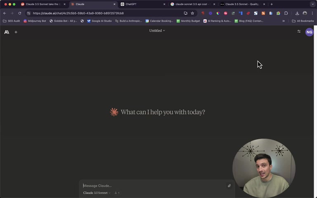
Task: Open chat settings sliders icon
Action: [x=299, y=31]
